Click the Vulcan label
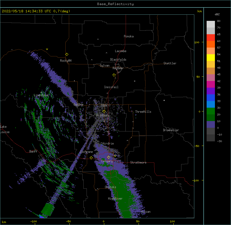This screenshot has width=231, height=225. click(x=146, y=212)
